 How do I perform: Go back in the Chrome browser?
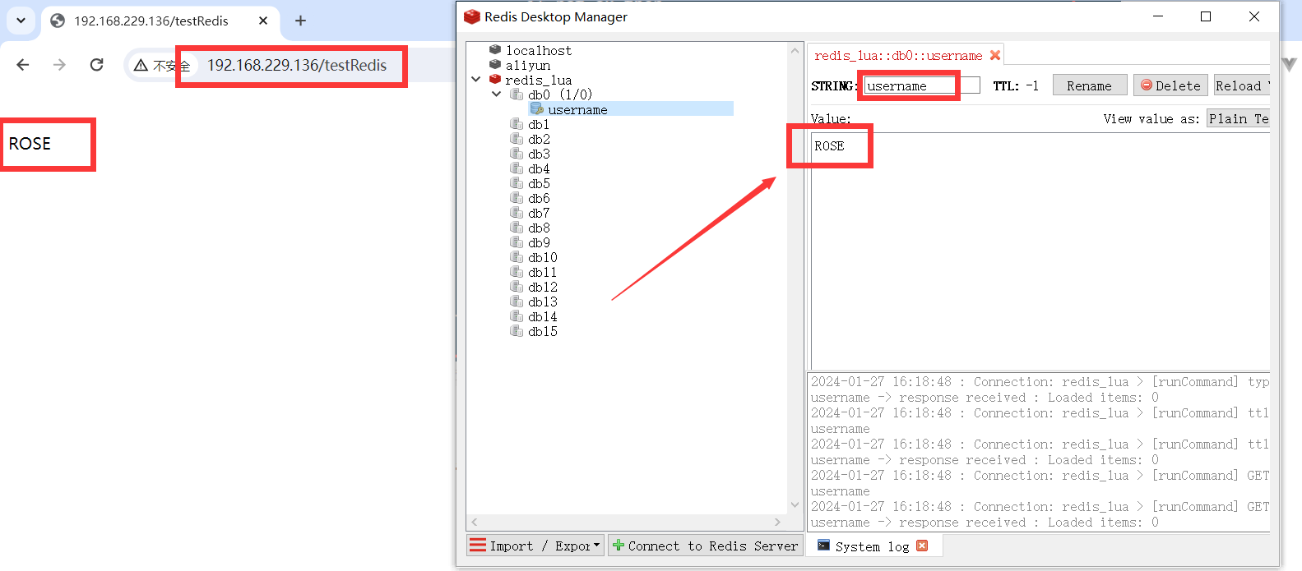tap(23, 65)
